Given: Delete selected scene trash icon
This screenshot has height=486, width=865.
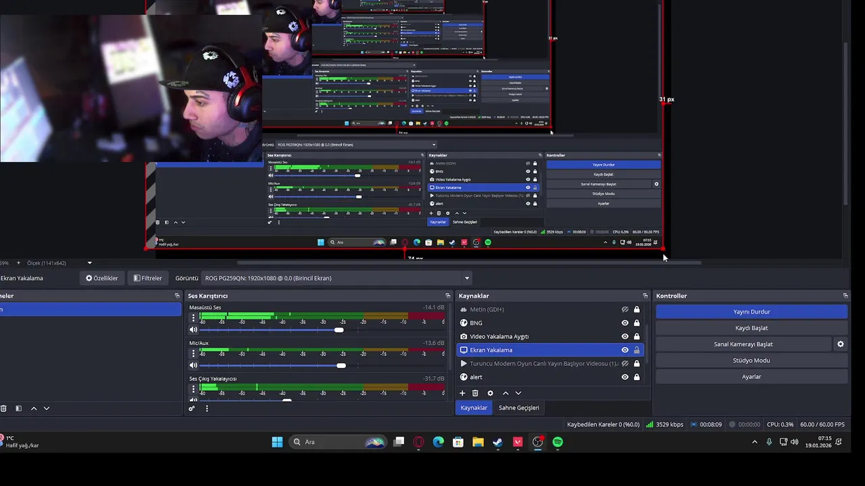Looking at the screenshot, I should (3, 408).
